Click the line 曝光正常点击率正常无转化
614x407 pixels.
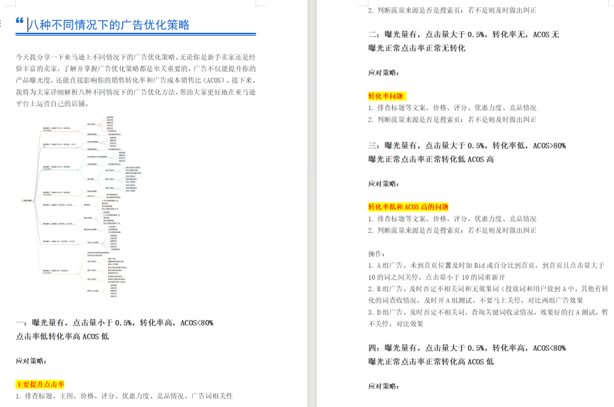click(417, 48)
